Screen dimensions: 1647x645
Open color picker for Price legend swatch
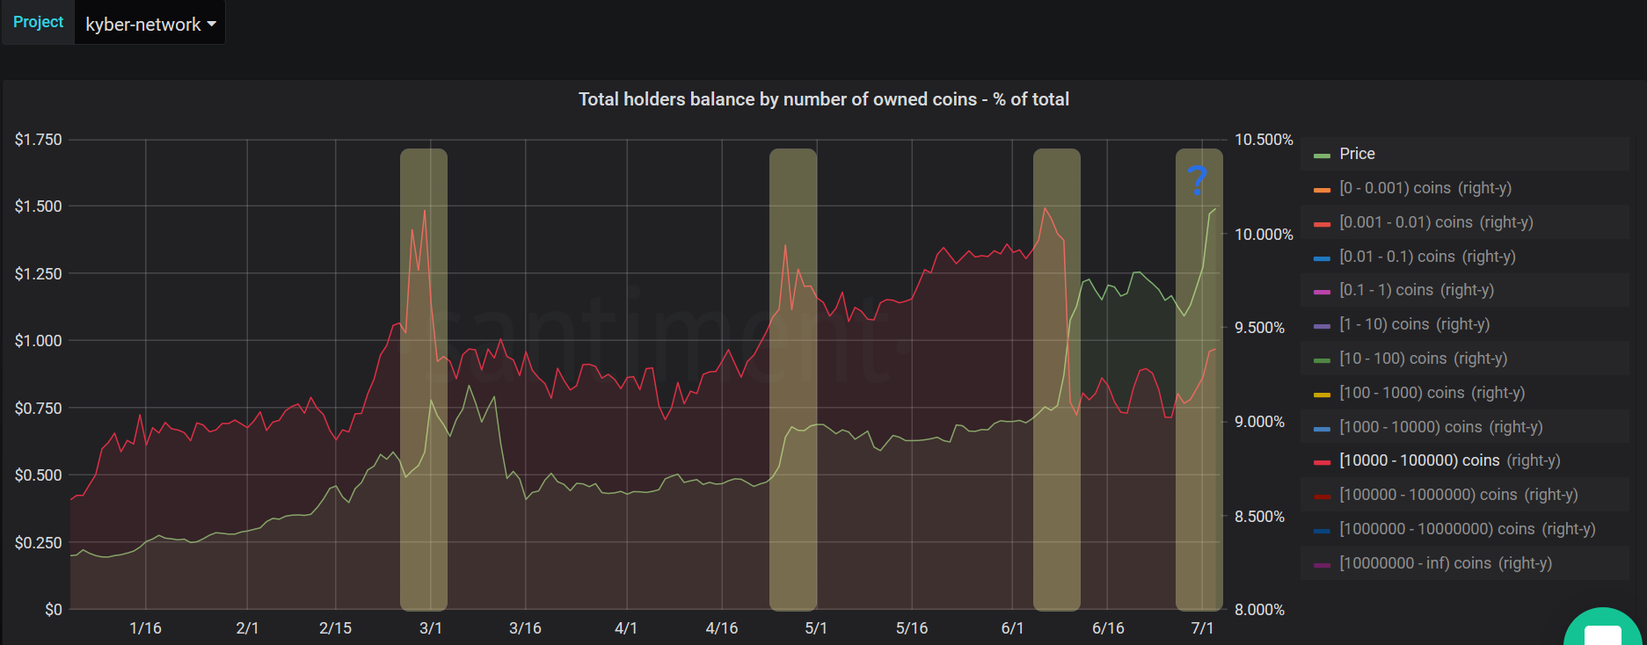tap(1322, 156)
